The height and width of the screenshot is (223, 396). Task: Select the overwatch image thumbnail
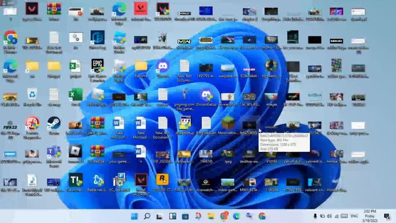click(x=206, y=182)
